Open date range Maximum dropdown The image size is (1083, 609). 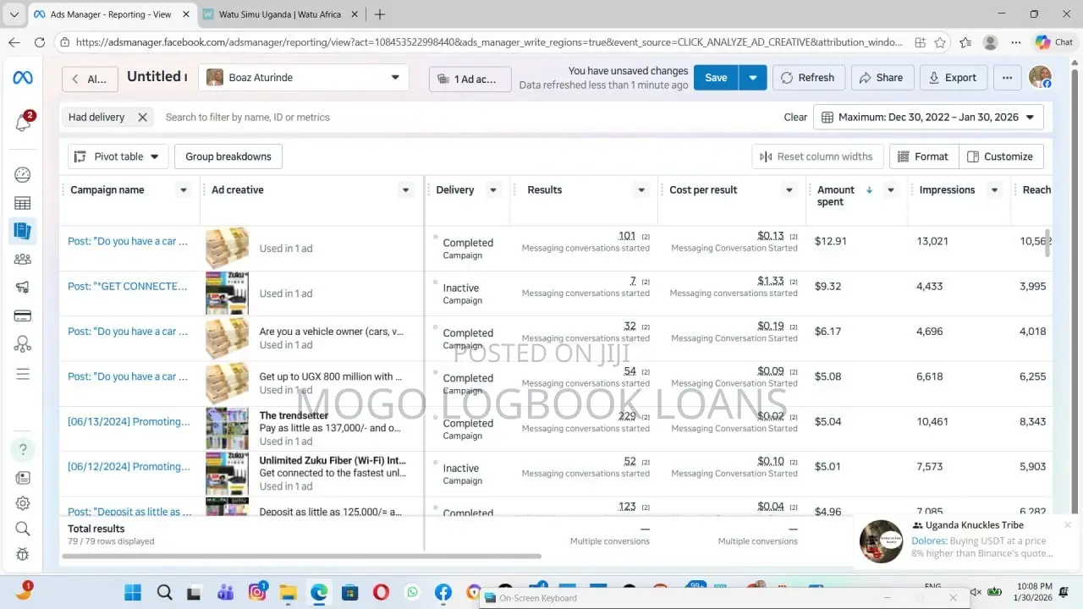pos(928,118)
